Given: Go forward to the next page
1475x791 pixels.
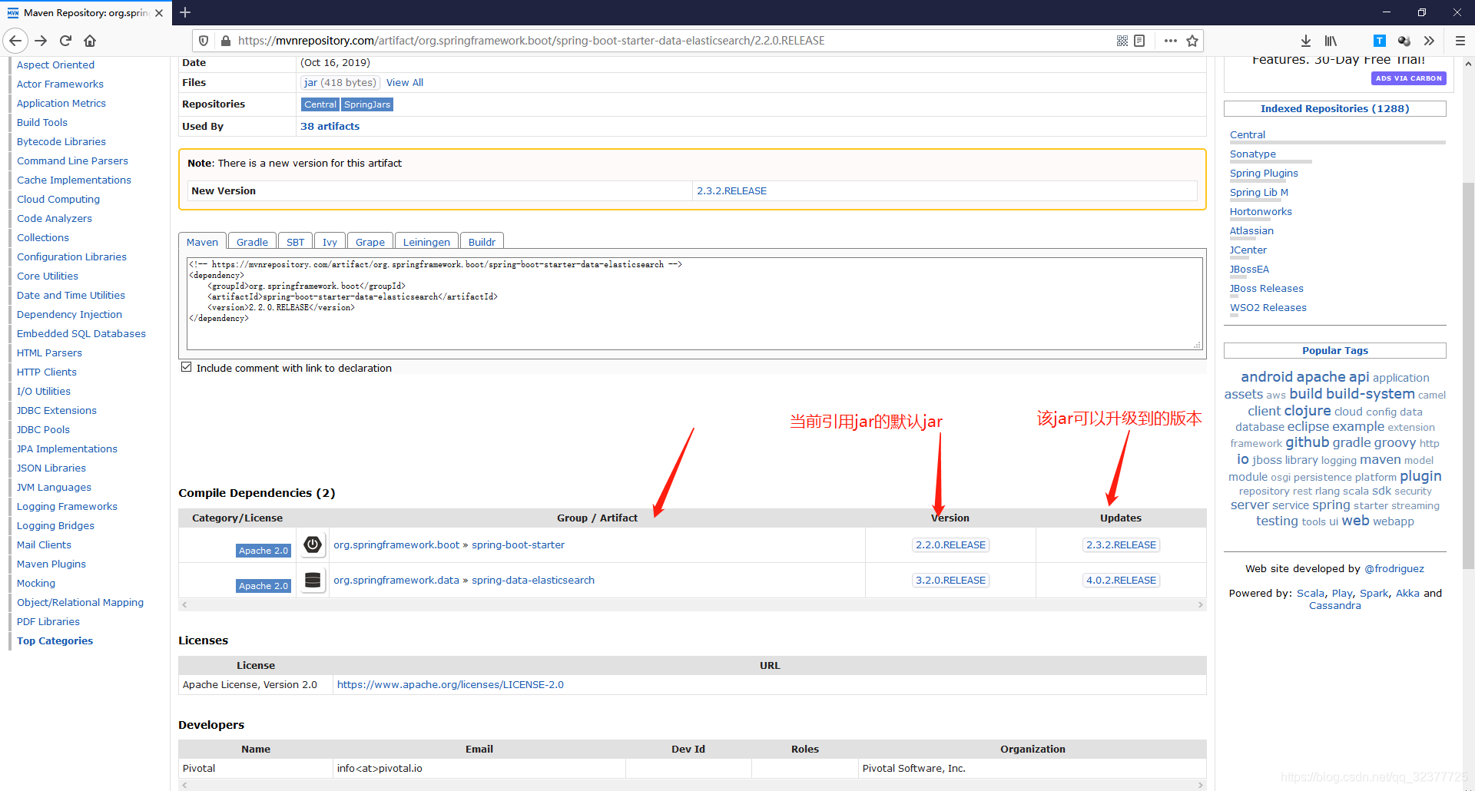Looking at the screenshot, I should (x=41, y=41).
